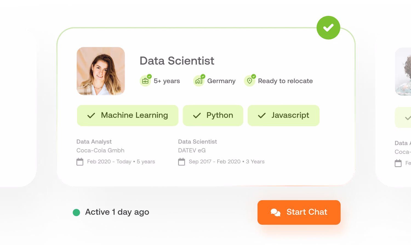Click the Ready to relocate label

click(285, 81)
